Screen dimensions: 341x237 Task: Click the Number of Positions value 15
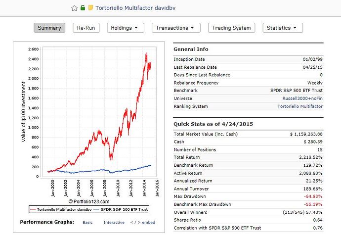click(x=320, y=150)
